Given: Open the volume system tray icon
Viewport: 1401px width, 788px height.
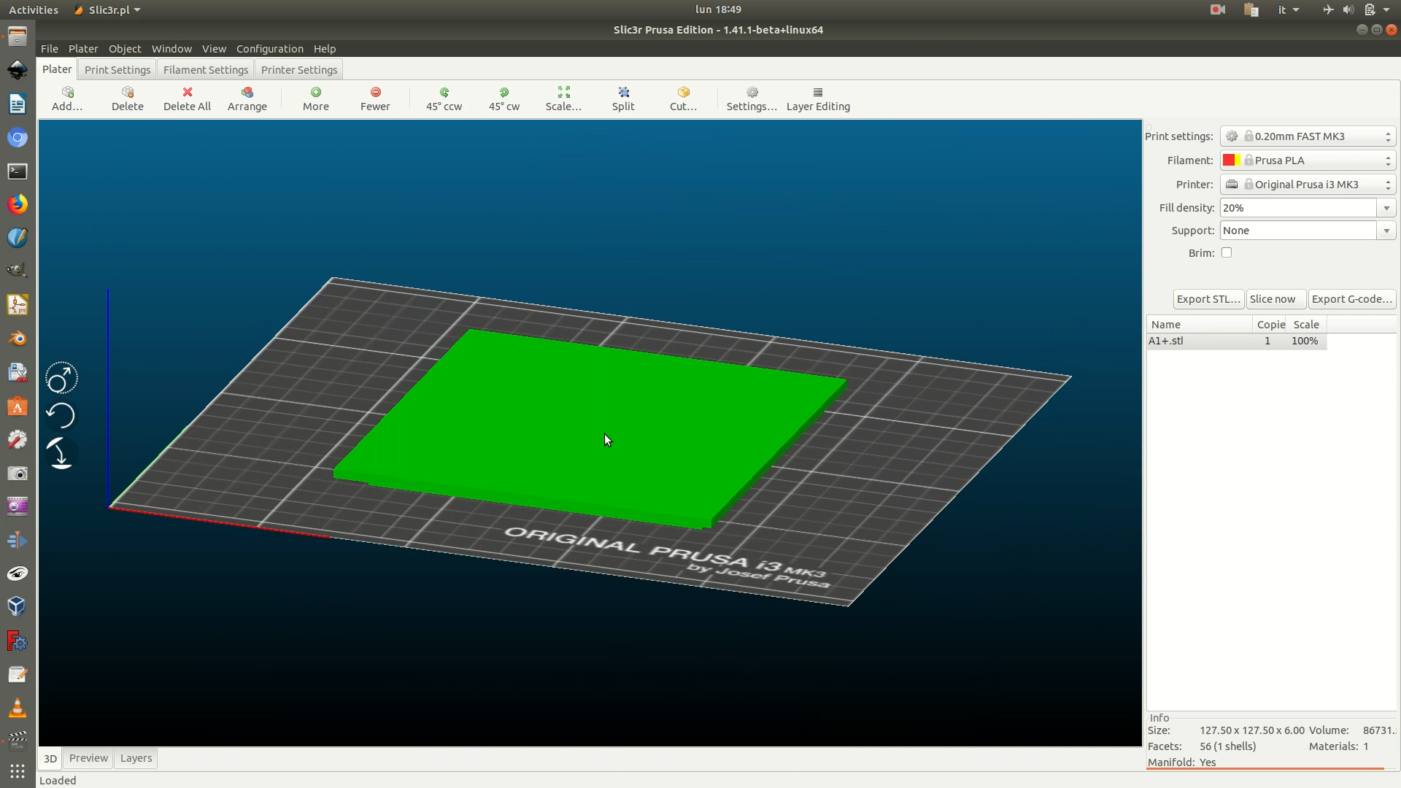Looking at the screenshot, I should coord(1348,9).
